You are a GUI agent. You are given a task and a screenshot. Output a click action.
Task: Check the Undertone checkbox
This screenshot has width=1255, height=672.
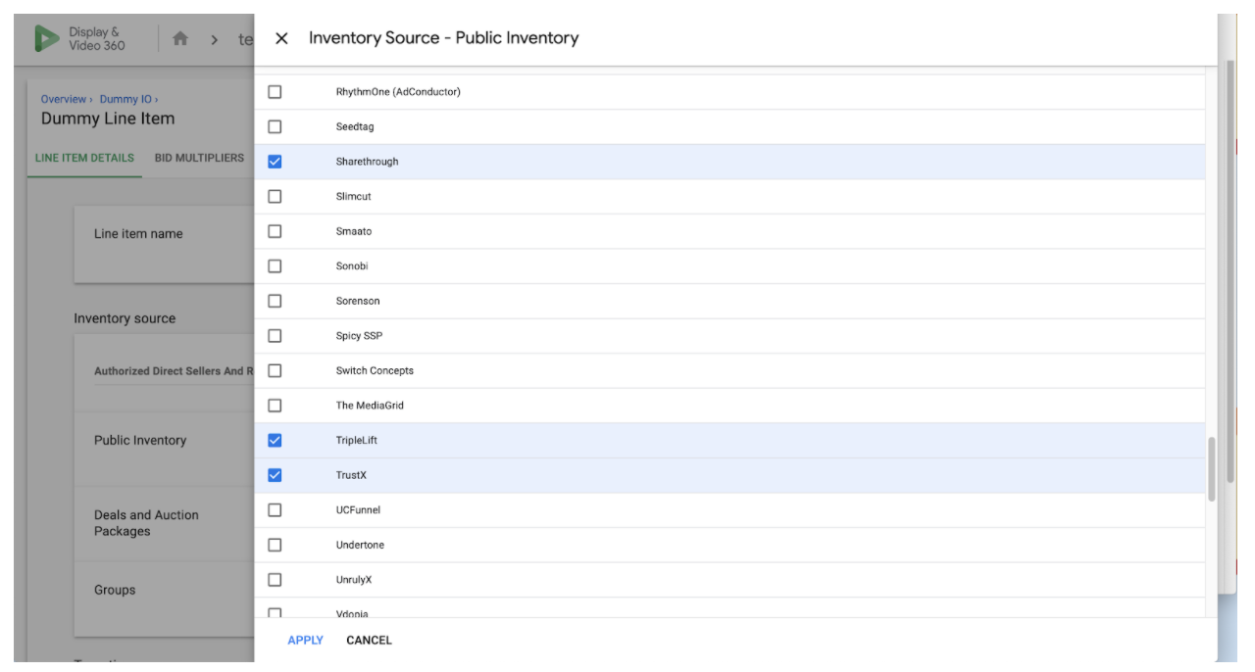[275, 545]
